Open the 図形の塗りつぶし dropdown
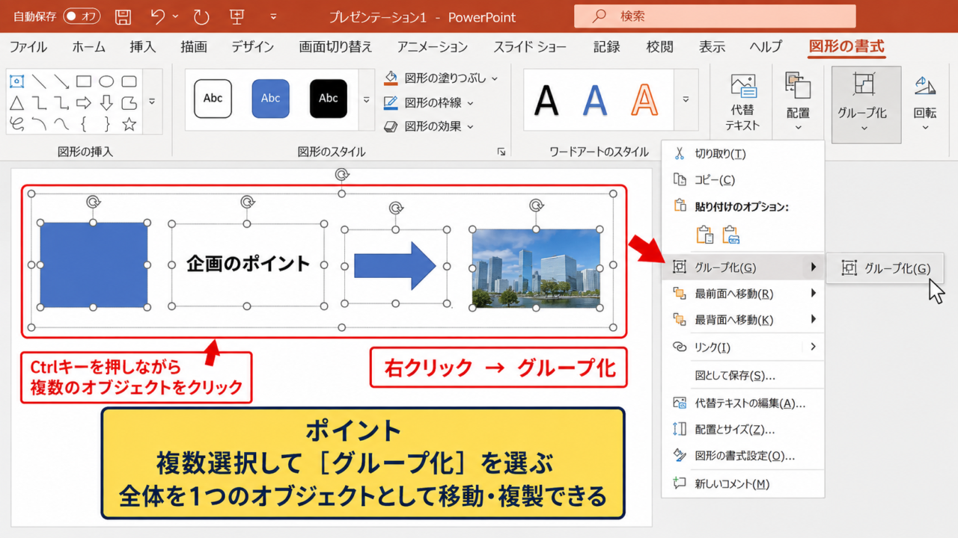The width and height of the screenshot is (958, 538). 441,78
